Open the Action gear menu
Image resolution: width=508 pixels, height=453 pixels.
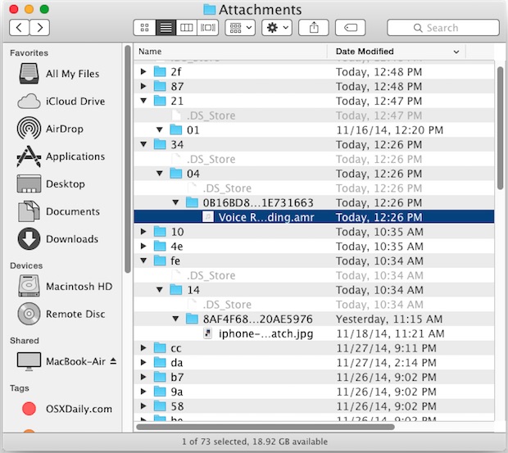[277, 28]
